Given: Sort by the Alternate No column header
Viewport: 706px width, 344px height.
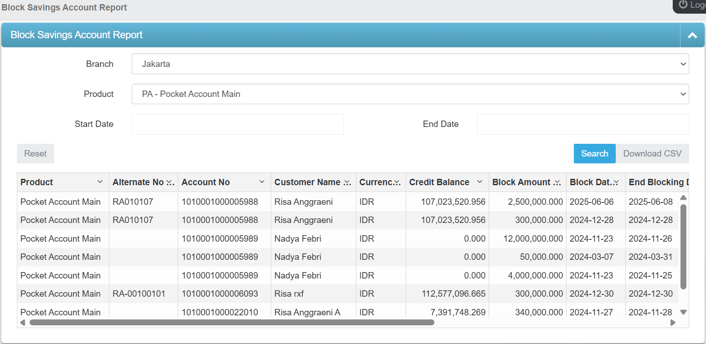Looking at the screenshot, I should coord(138,182).
